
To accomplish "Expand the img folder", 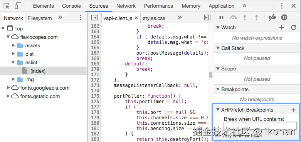I will point(13,79).
